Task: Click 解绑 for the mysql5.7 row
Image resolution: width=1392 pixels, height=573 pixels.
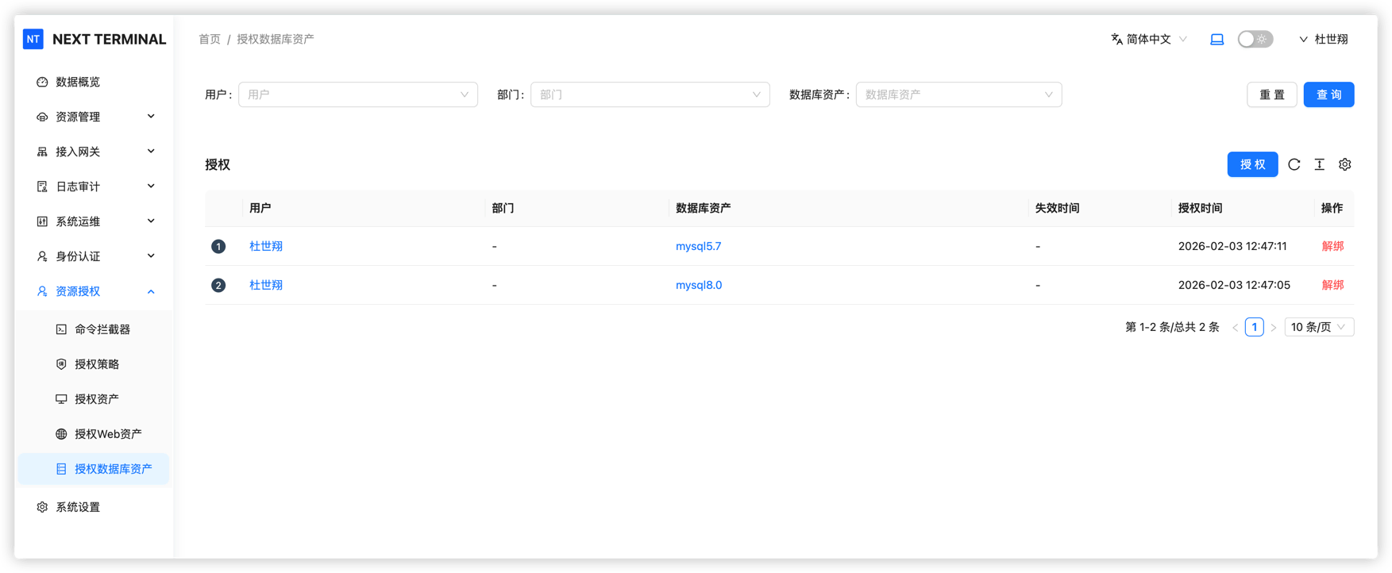Action: point(1332,246)
